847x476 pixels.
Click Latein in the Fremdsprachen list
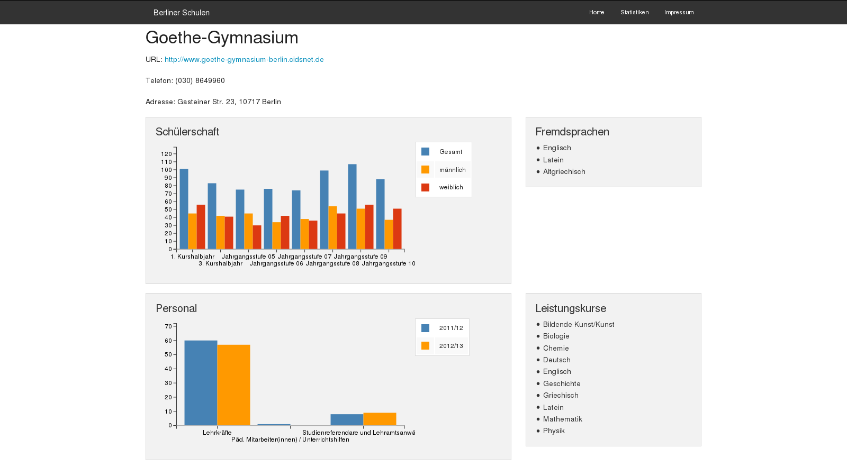click(553, 160)
